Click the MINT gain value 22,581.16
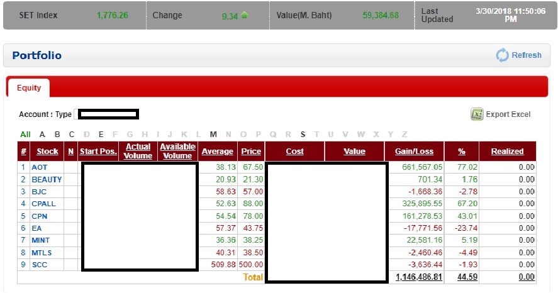 click(x=425, y=240)
